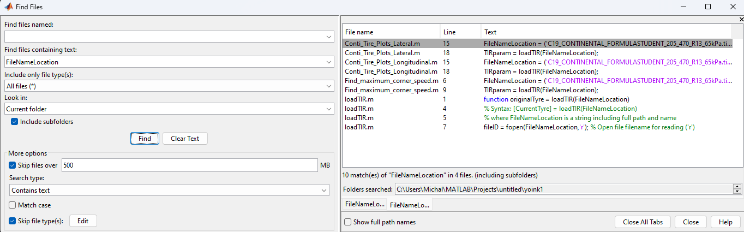Viewport: 744px width, 232px height.
Task: Enable the Match case option
Action: [13, 205]
